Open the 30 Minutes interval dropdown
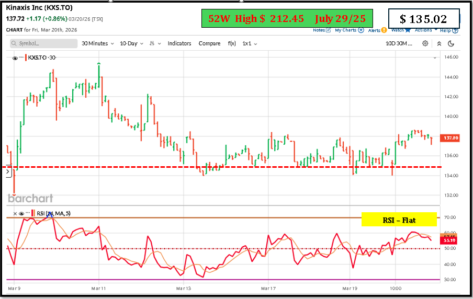The width and height of the screenshot is (473, 299). click(97, 43)
